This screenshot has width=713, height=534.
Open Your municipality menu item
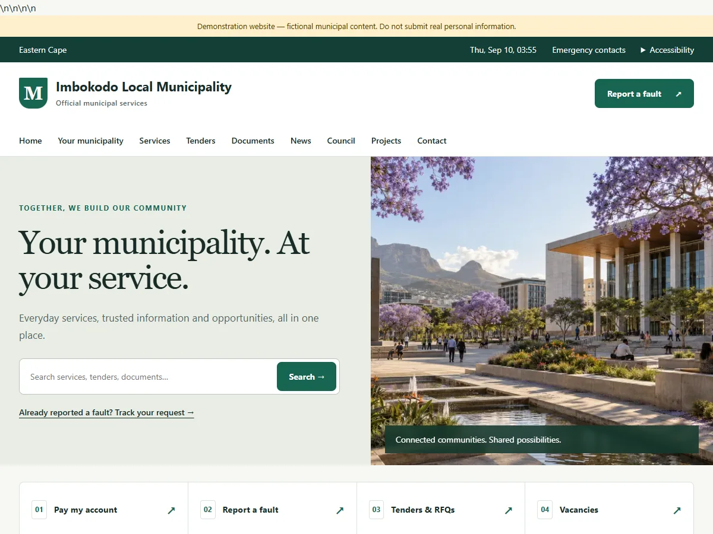click(x=90, y=141)
